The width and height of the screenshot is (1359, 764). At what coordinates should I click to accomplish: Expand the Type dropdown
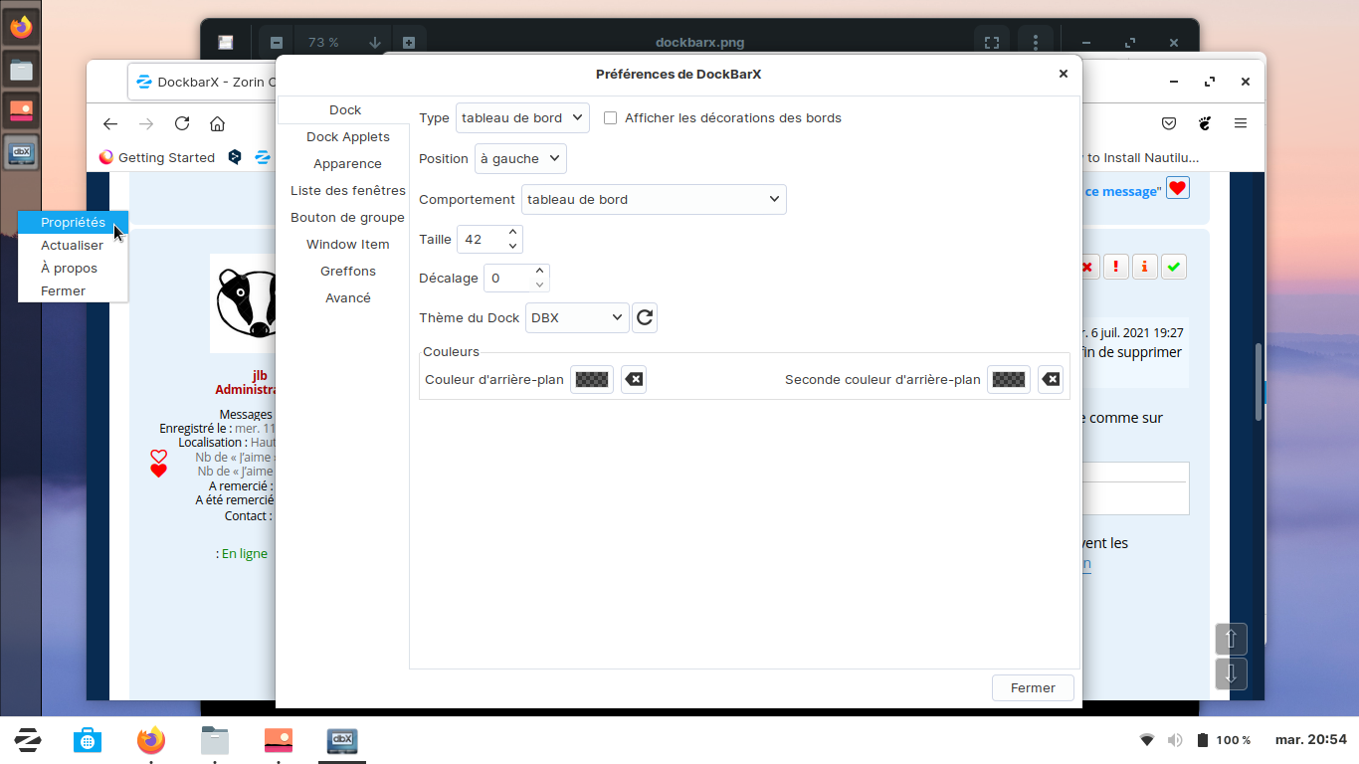tap(522, 117)
